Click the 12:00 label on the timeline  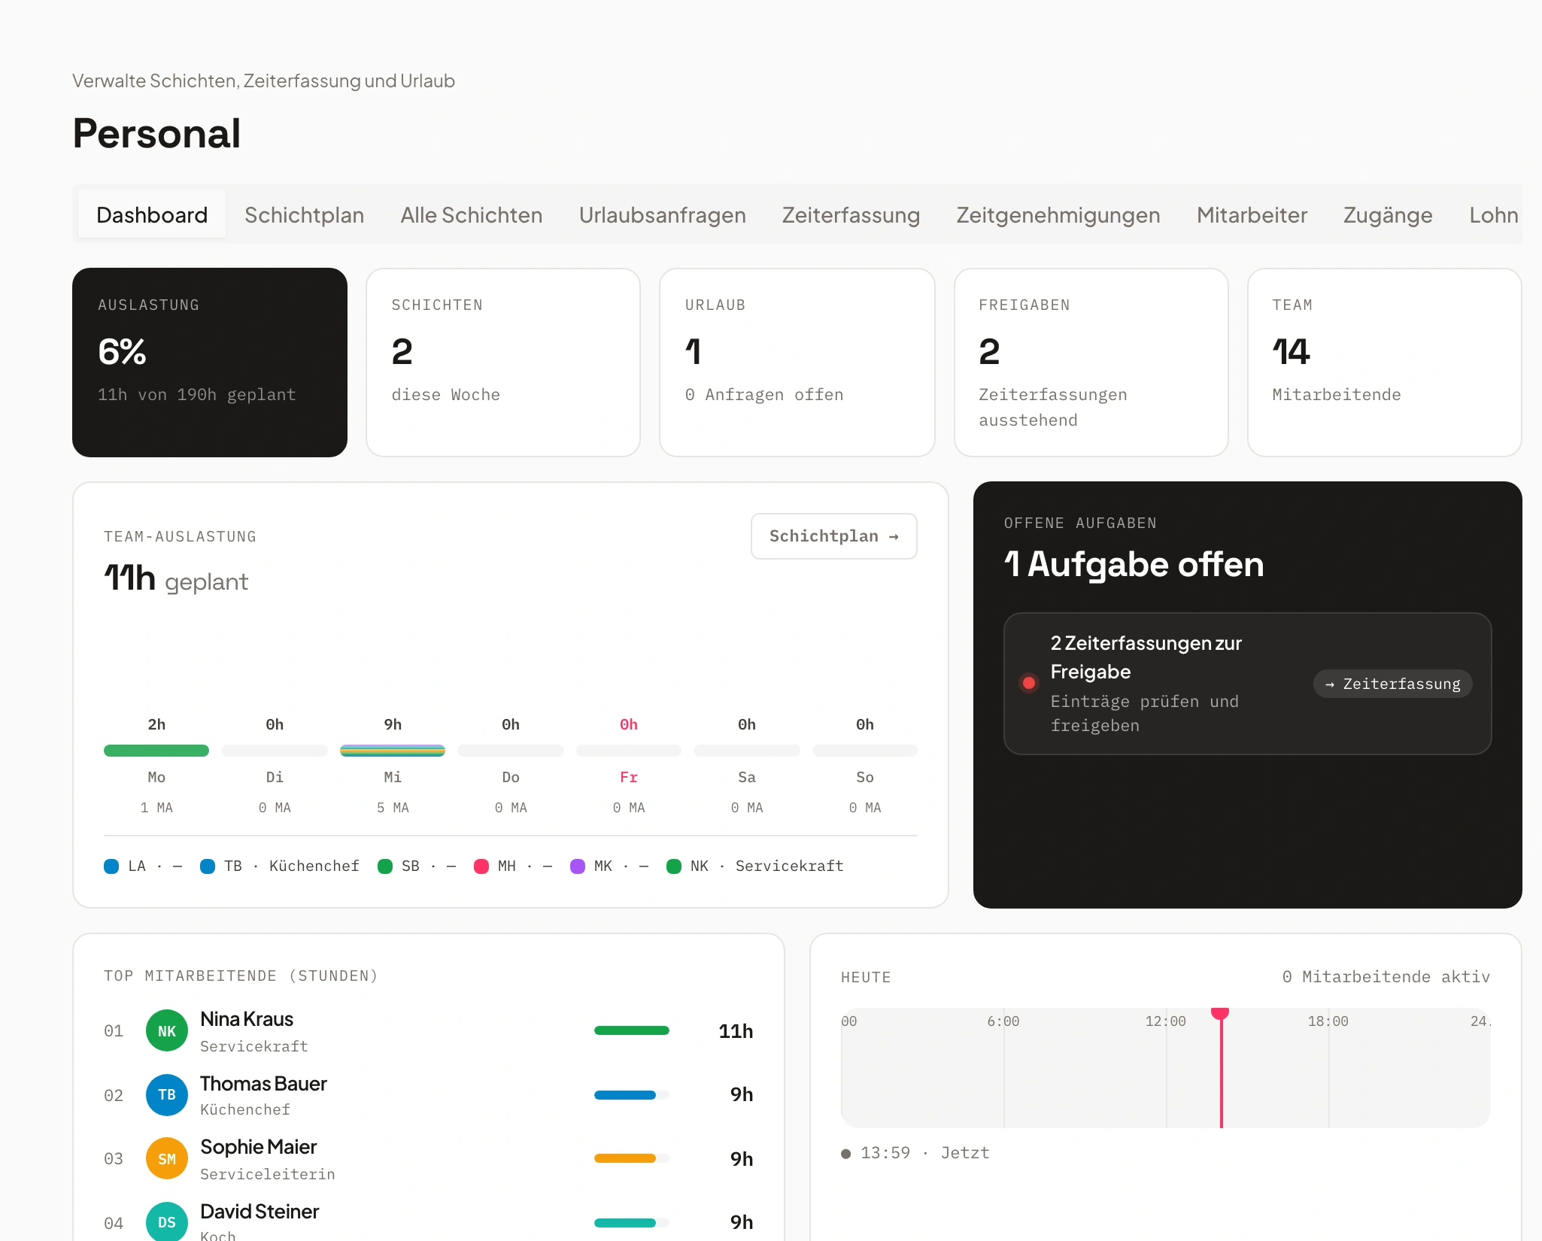[x=1165, y=1021]
